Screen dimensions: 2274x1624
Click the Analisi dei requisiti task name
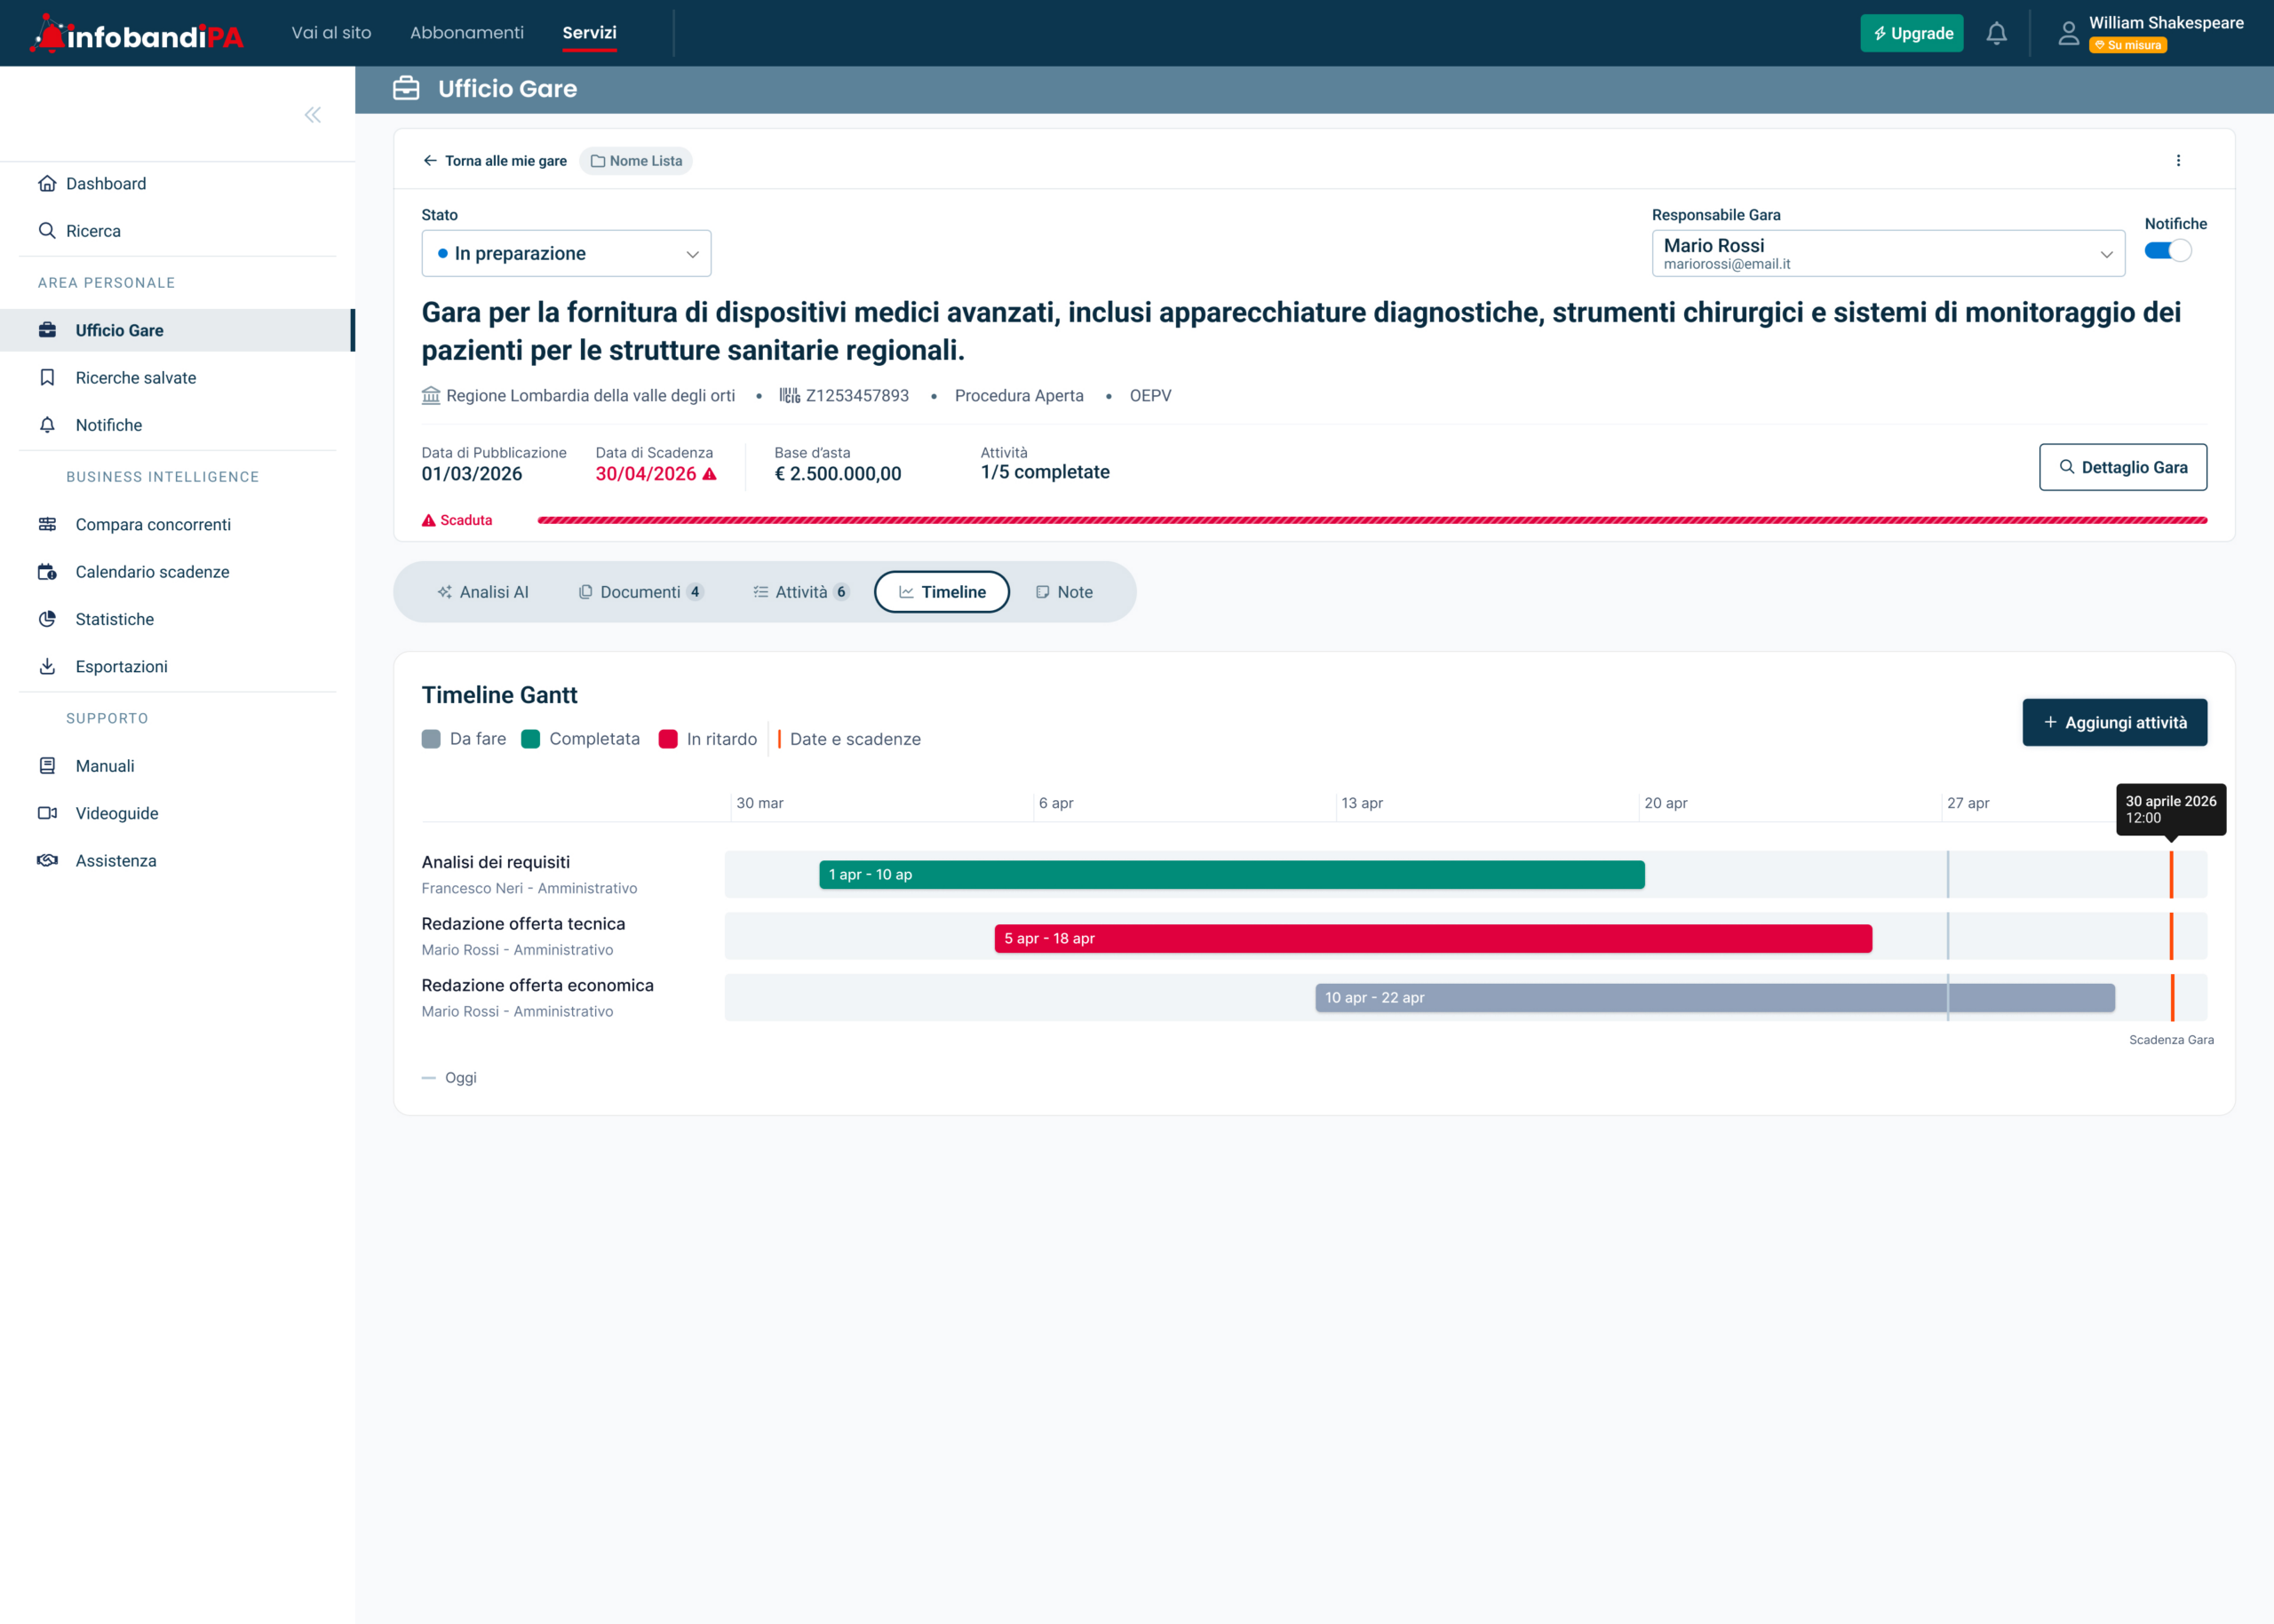tap(496, 862)
